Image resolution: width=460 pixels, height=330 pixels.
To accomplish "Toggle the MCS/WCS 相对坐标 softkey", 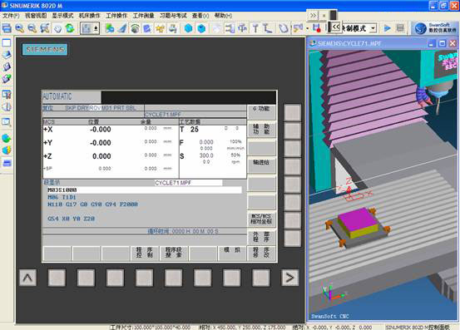I will [261, 219].
